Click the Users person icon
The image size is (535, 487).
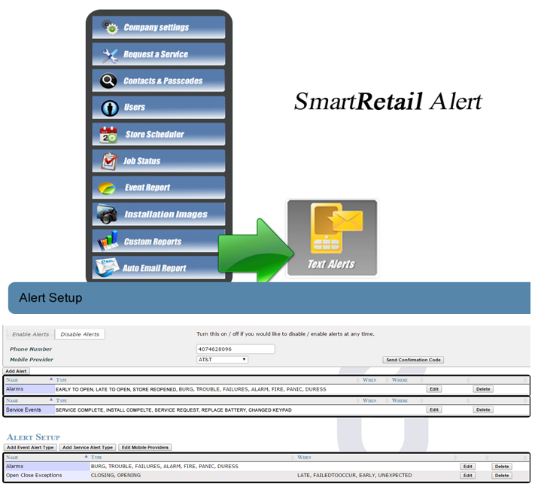point(110,108)
